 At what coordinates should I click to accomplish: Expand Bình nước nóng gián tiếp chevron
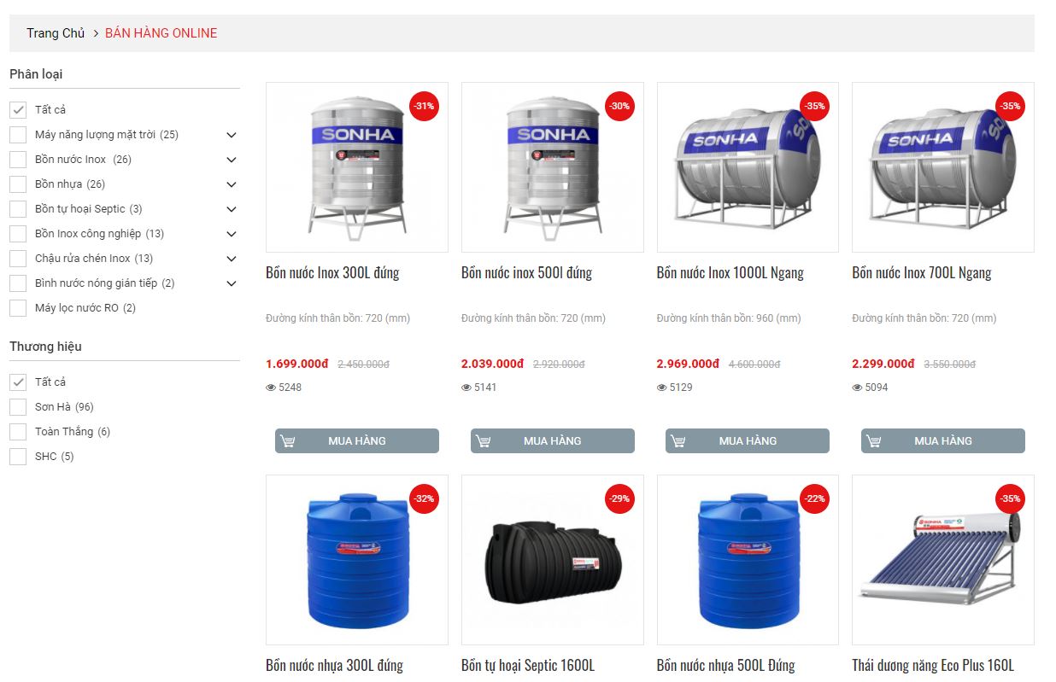(x=231, y=283)
